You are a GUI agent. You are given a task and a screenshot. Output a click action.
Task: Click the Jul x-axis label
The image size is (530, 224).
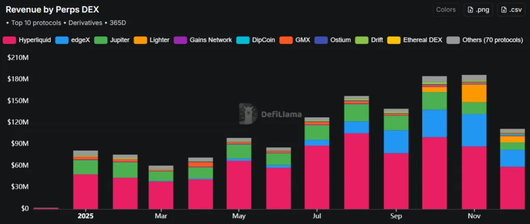click(x=317, y=216)
